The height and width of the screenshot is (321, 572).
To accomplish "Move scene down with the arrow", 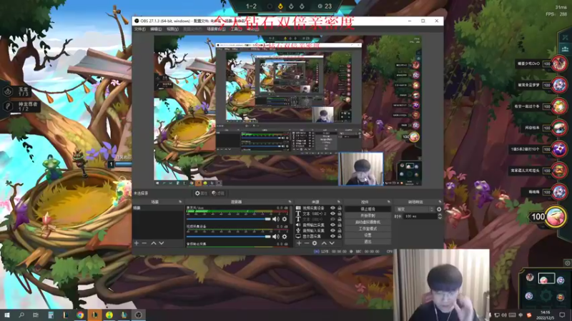I will tap(162, 243).
